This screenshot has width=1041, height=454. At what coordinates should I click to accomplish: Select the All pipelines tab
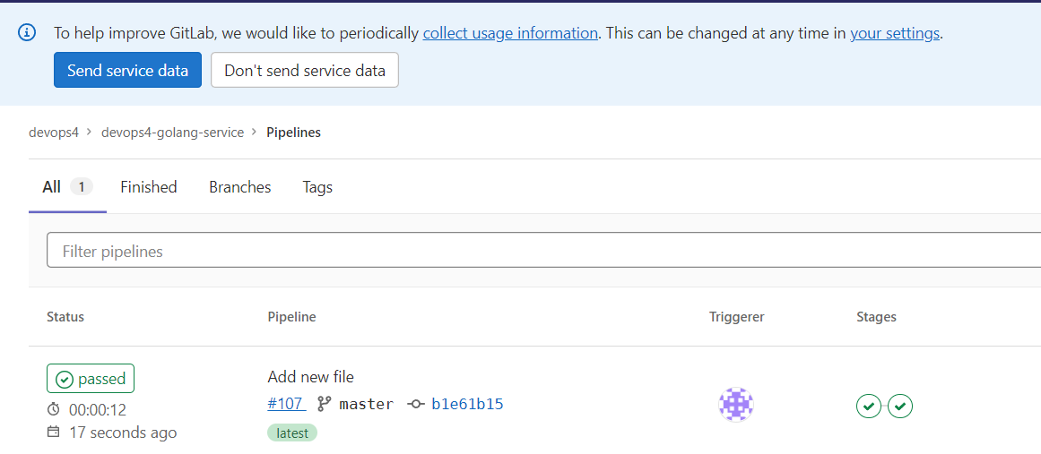[x=68, y=187]
